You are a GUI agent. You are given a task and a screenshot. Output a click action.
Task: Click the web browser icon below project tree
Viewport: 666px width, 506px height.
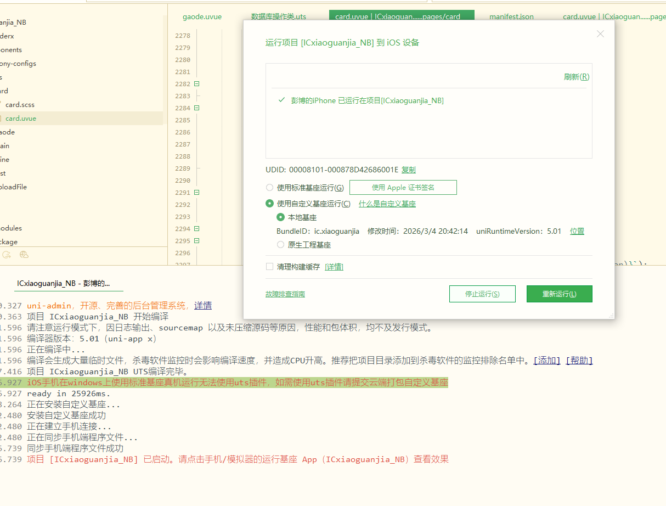pyautogui.click(x=24, y=255)
